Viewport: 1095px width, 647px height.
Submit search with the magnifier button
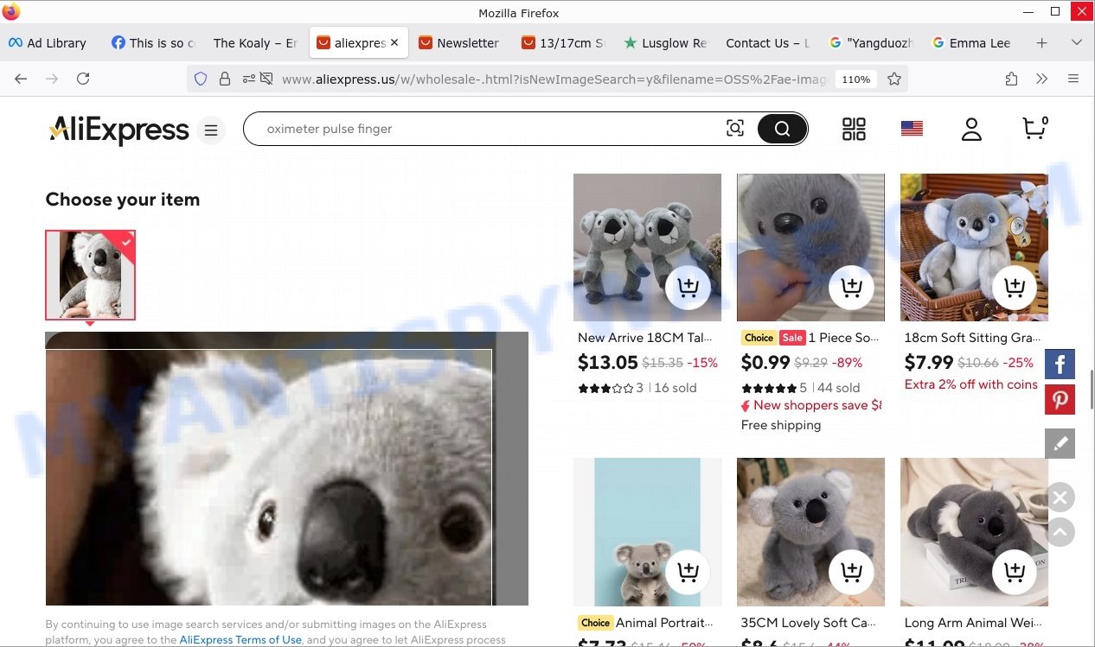782,129
